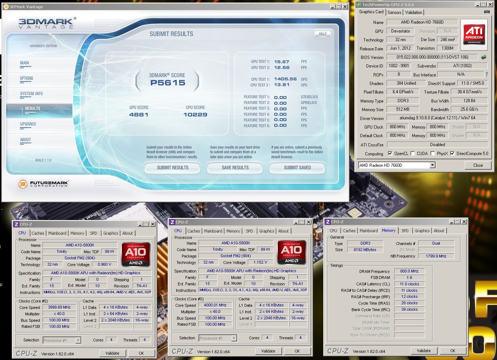Open Processor #1 dropdown in 4000.01 MHz CPU-Z window
Image resolution: width=497 pixels, height=360 pixels.
click(x=234, y=338)
